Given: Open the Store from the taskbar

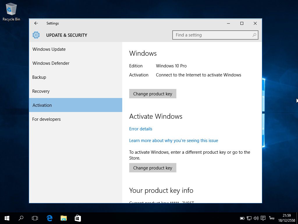Looking at the screenshot, I should click(x=78, y=218).
